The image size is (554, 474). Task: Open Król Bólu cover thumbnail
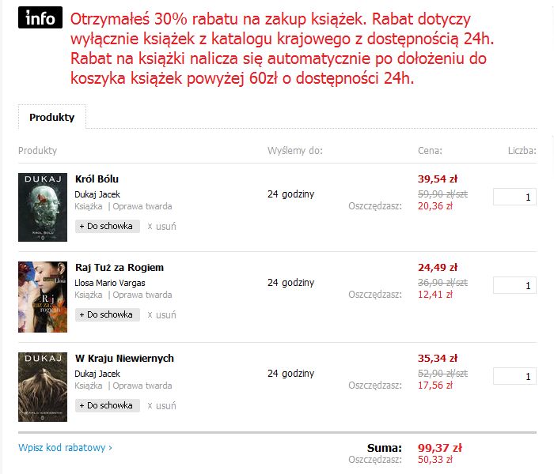(43, 207)
